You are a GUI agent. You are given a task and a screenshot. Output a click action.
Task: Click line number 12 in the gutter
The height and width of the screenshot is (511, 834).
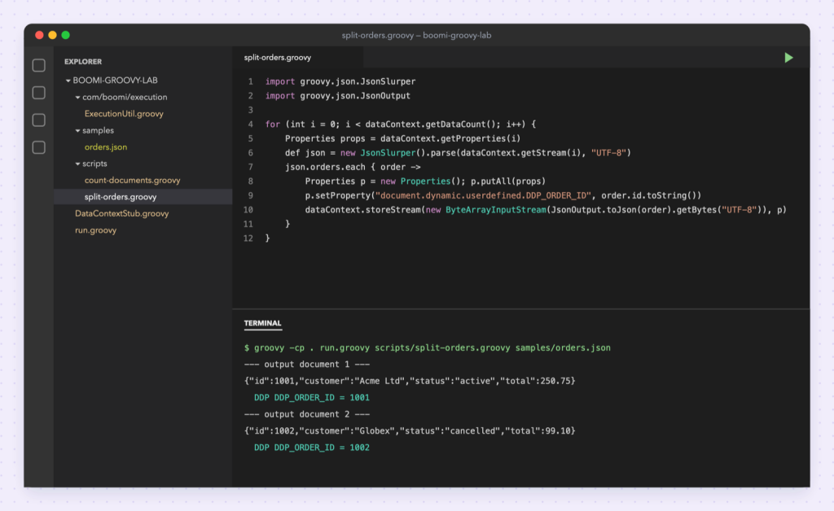248,238
